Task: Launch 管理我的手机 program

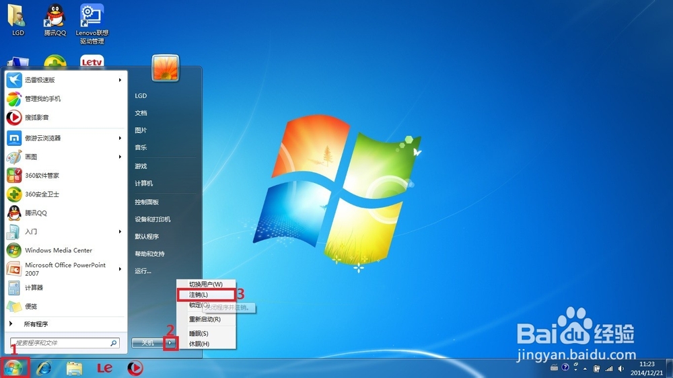Action: (66, 99)
